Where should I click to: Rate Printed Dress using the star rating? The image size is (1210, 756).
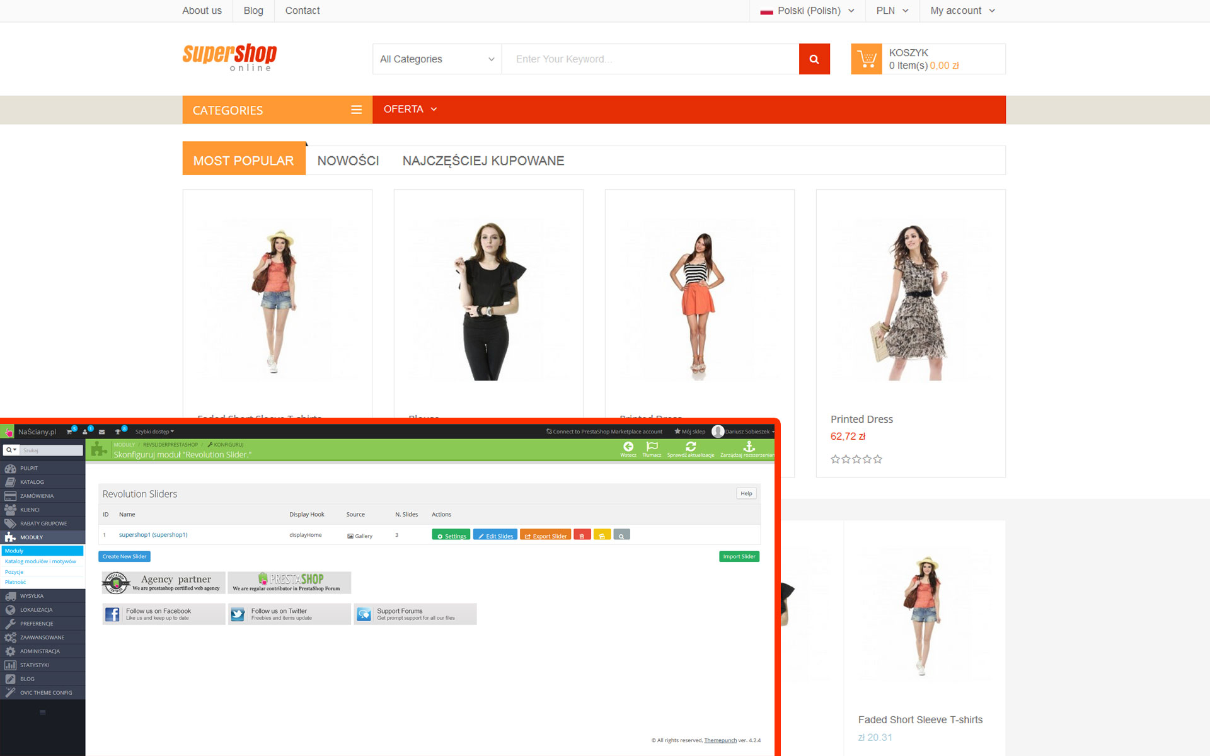(856, 459)
